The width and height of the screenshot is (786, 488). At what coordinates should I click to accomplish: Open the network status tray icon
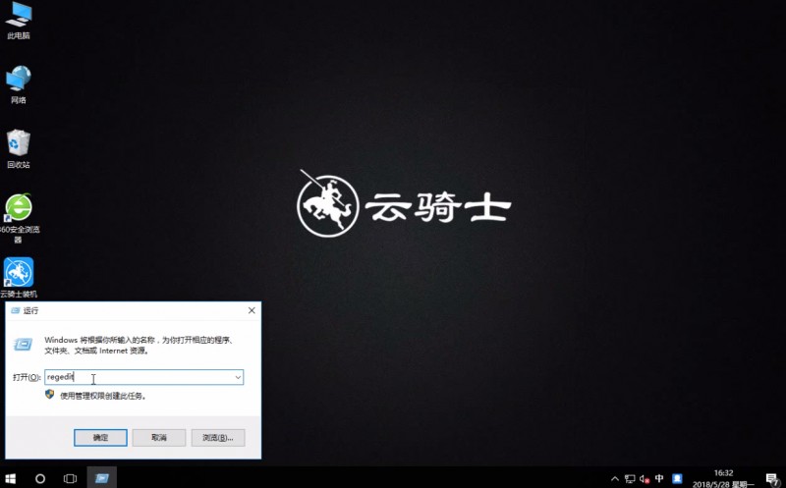click(x=630, y=479)
